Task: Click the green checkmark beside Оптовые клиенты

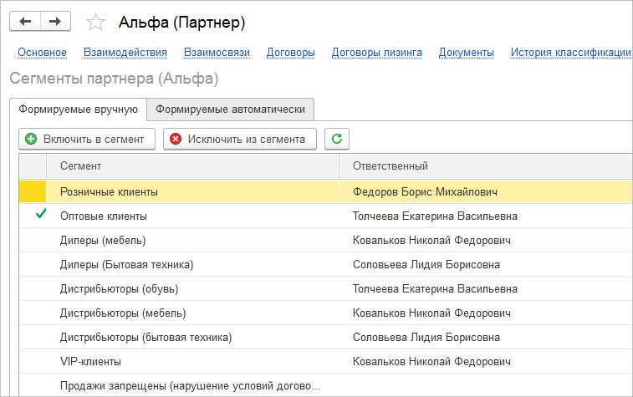Action: (x=40, y=216)
